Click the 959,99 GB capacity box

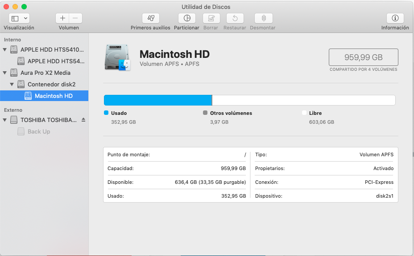pos(363,57)
